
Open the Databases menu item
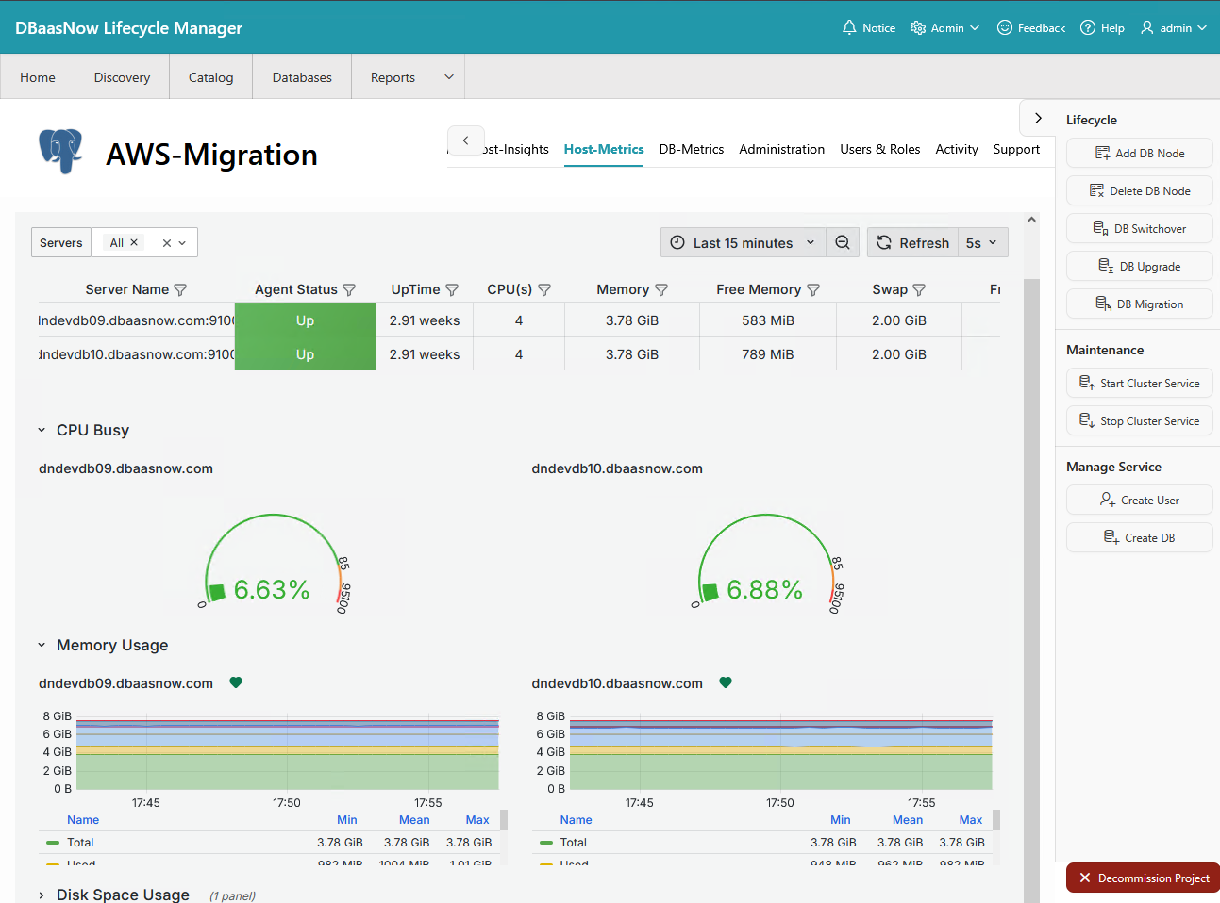pos(302,77)
